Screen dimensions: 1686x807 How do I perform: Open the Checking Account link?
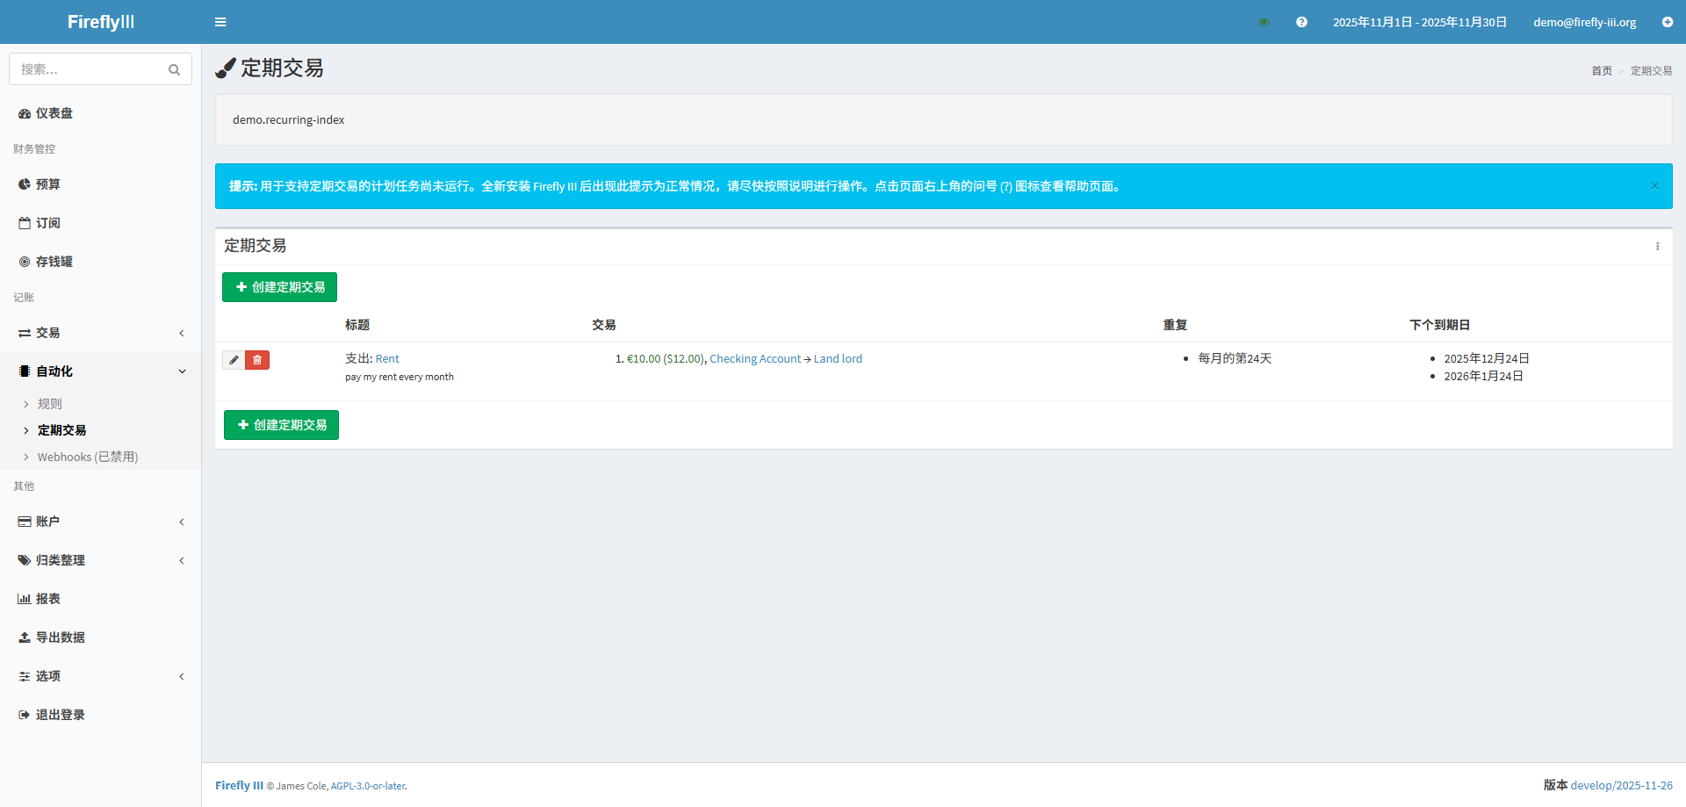[x=754, y=359]
